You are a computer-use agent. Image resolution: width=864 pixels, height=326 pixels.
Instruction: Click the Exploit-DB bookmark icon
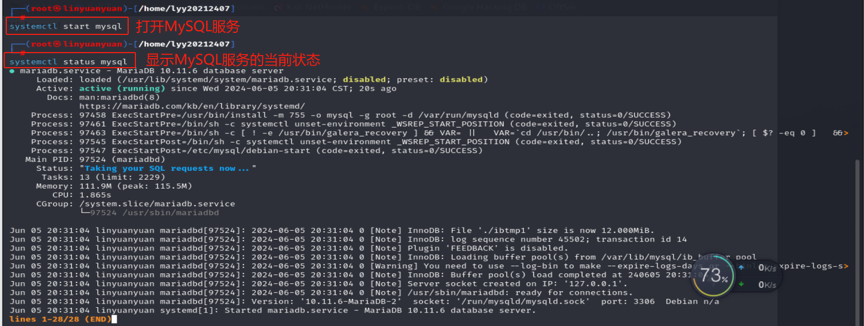(364, 8)
